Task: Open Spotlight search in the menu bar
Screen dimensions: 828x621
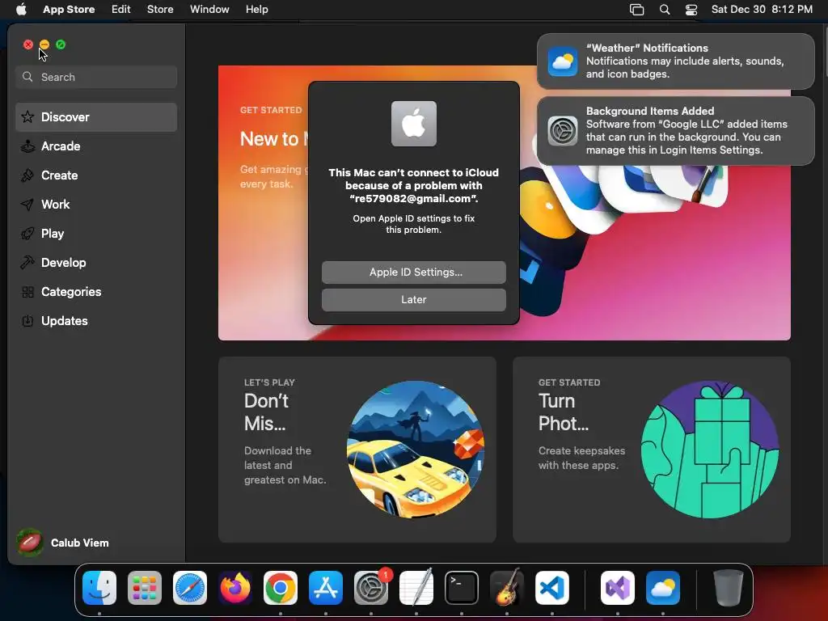Action: click(665, 10)
